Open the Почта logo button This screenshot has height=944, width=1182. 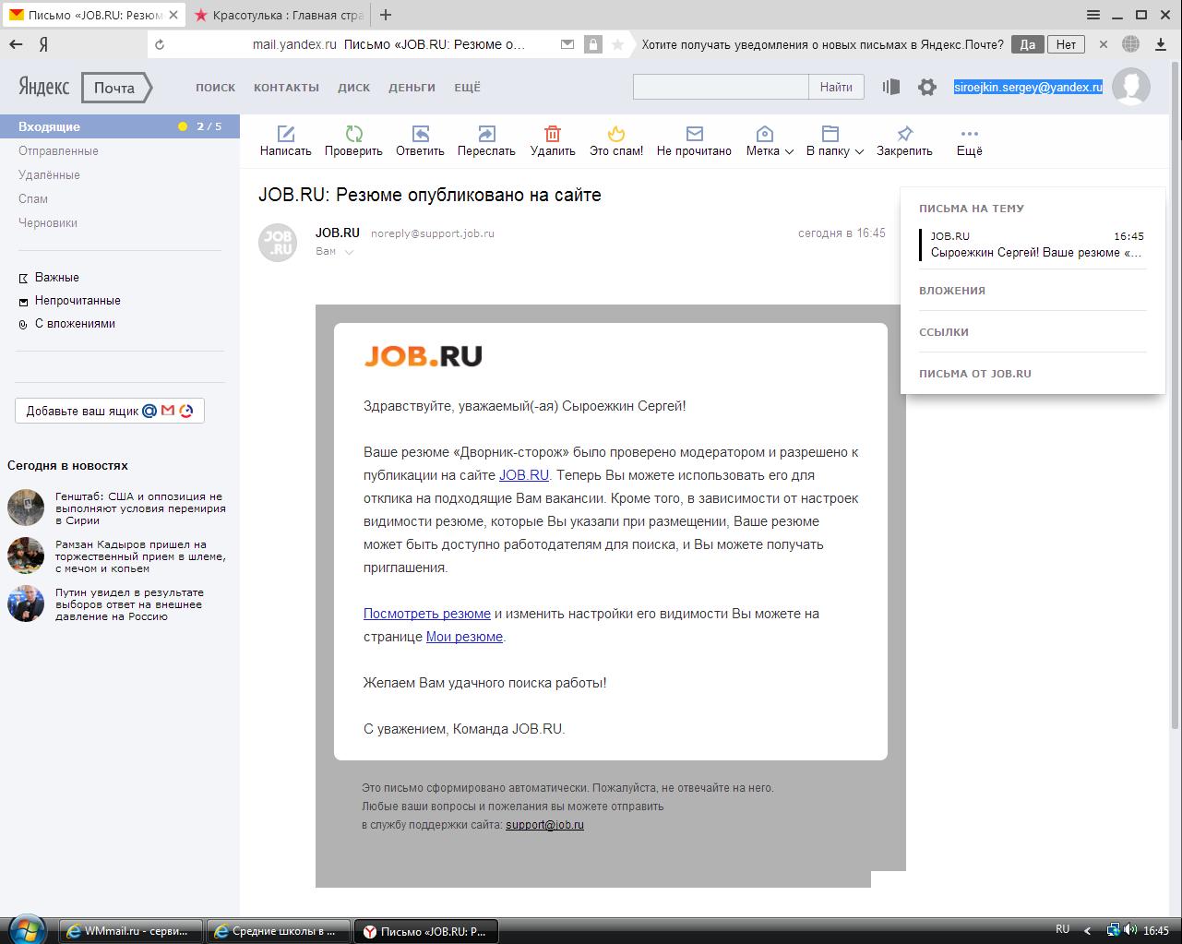tap(116, 88)
